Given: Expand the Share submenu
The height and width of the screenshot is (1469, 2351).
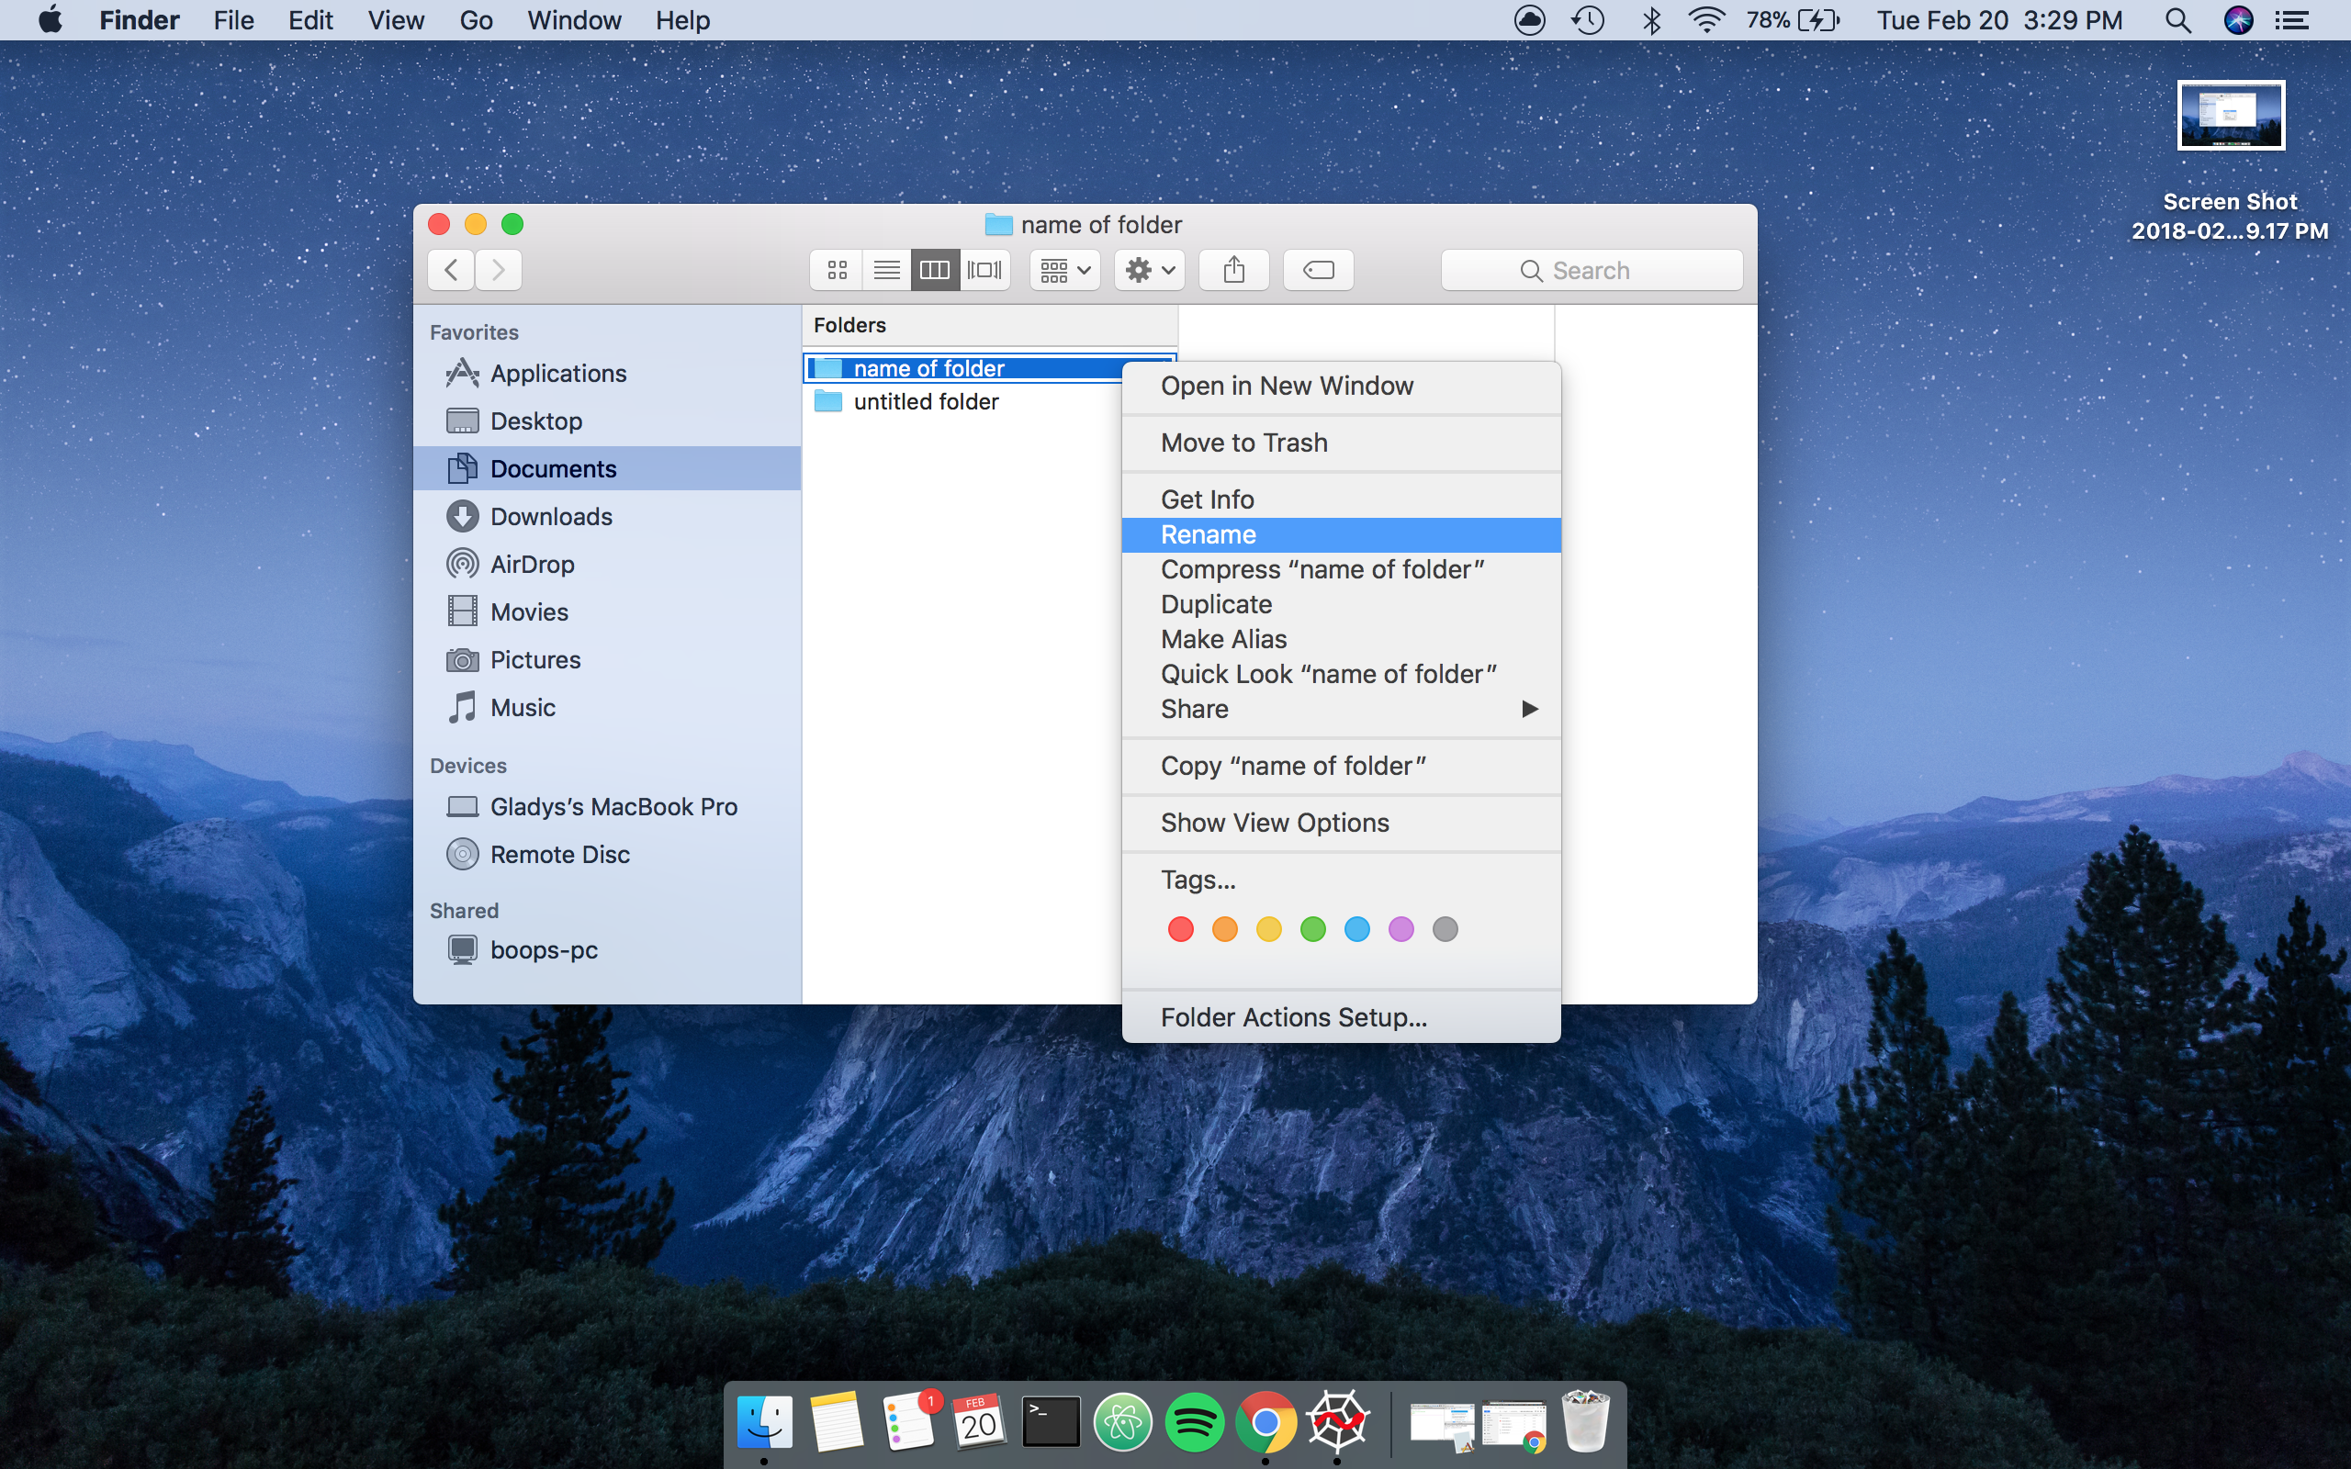Looking at the screenshot, I should [x=1341, y=709].
